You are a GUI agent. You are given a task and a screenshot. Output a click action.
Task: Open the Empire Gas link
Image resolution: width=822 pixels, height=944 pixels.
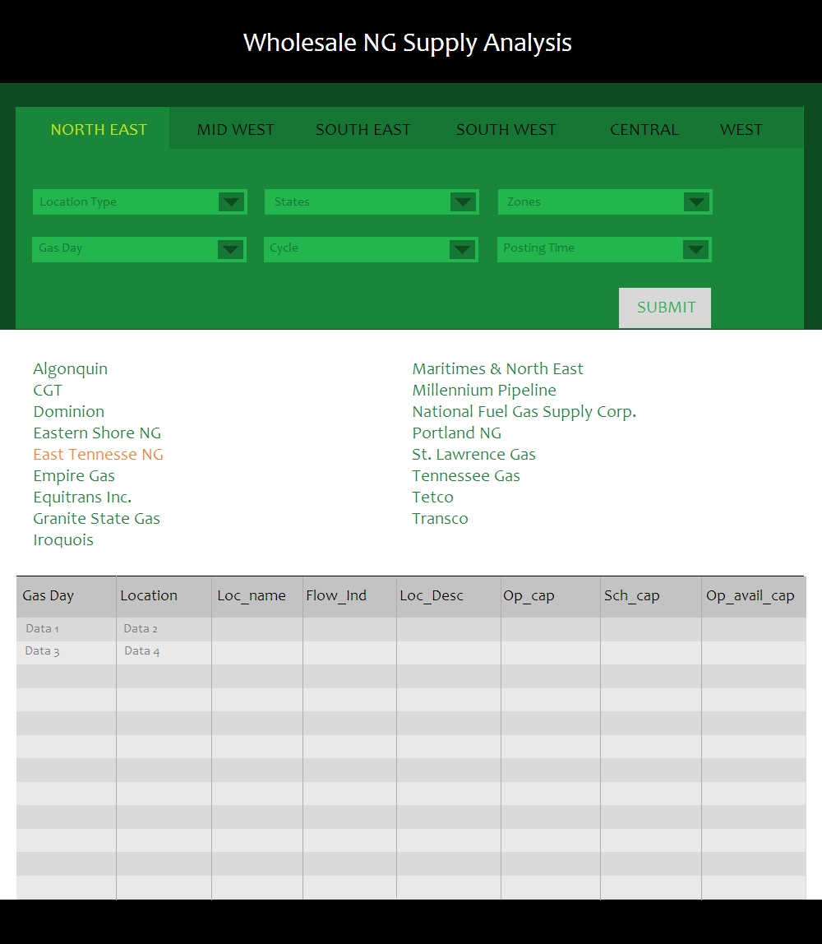tap(74, 476)
